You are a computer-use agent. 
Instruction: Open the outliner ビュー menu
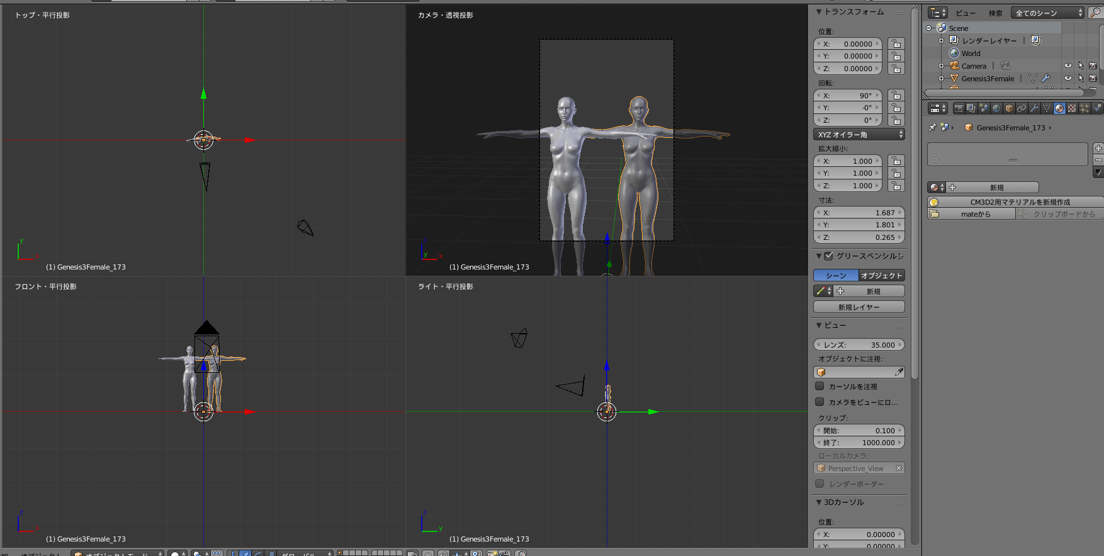[966, 13]
